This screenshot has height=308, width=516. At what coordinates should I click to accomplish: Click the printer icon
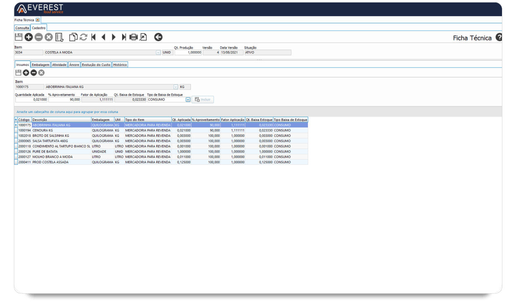(133, 37)
